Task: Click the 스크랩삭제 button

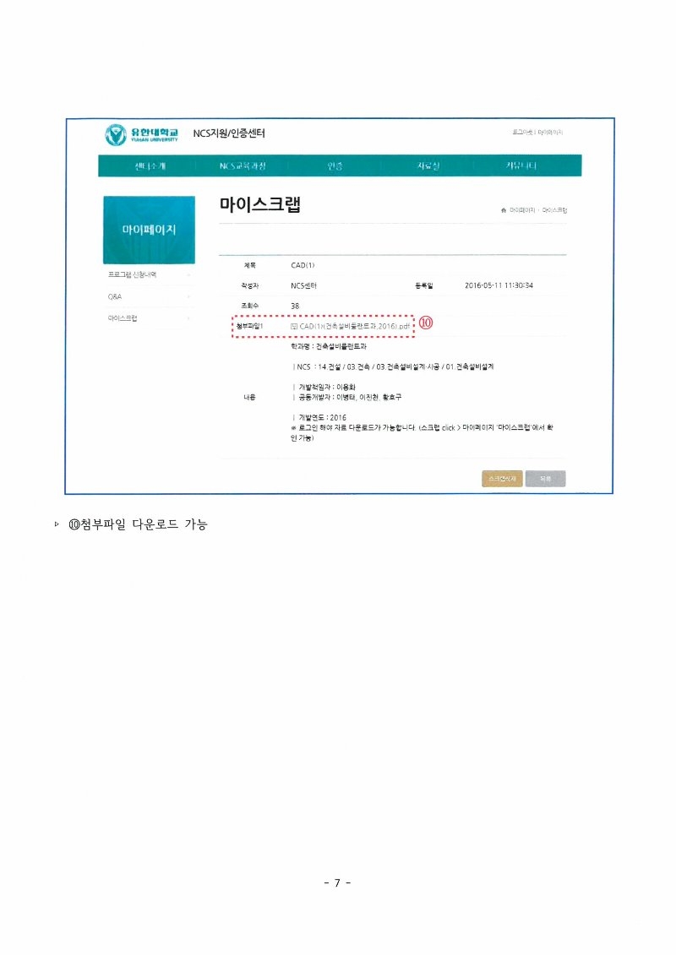Action: click(x=502, y=480)
